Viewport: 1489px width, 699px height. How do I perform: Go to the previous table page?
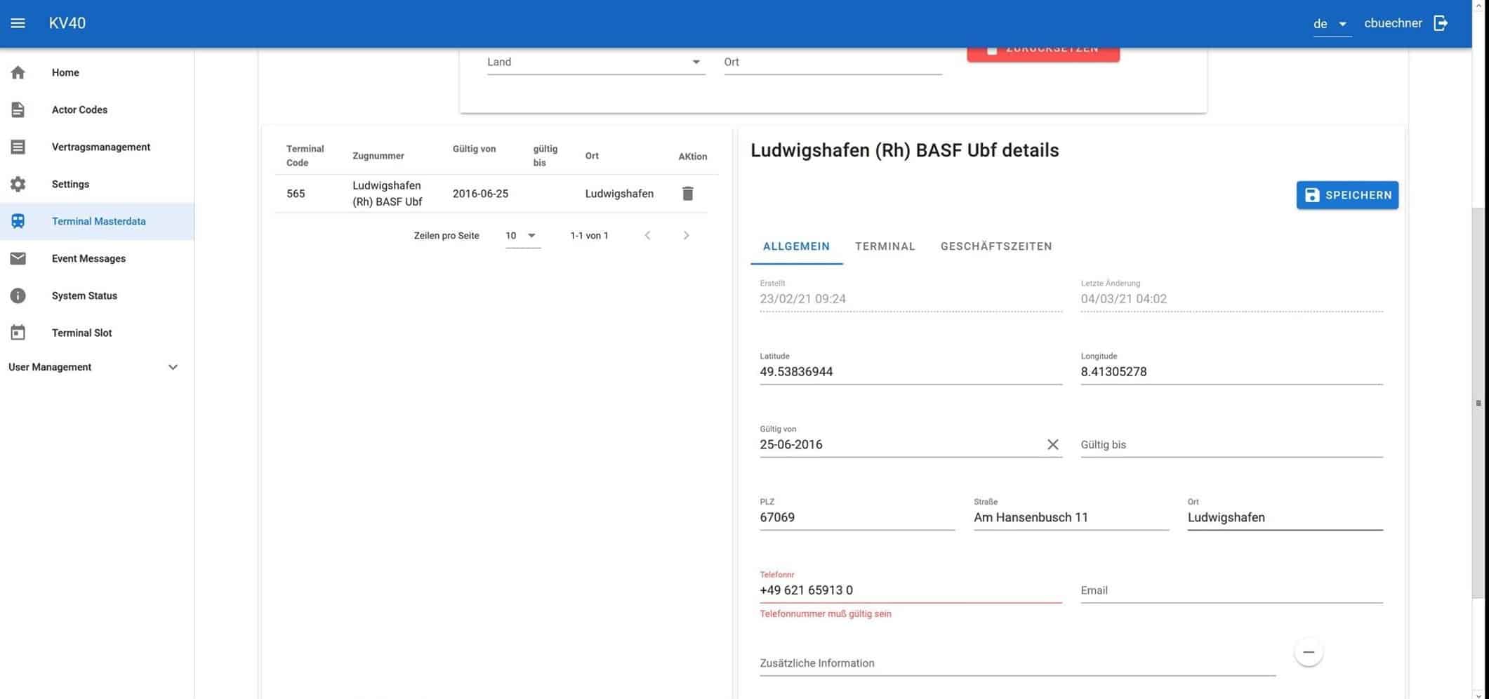coord(647,236)
